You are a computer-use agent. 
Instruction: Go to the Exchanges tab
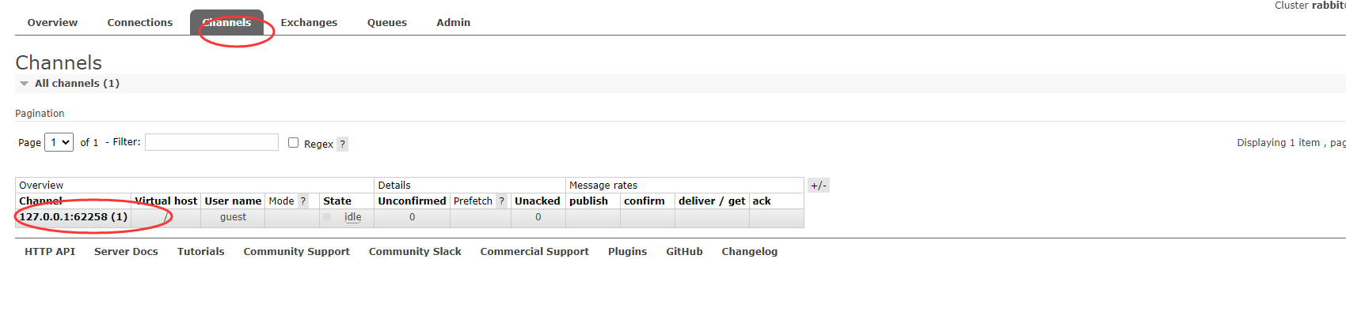point(309,22)
